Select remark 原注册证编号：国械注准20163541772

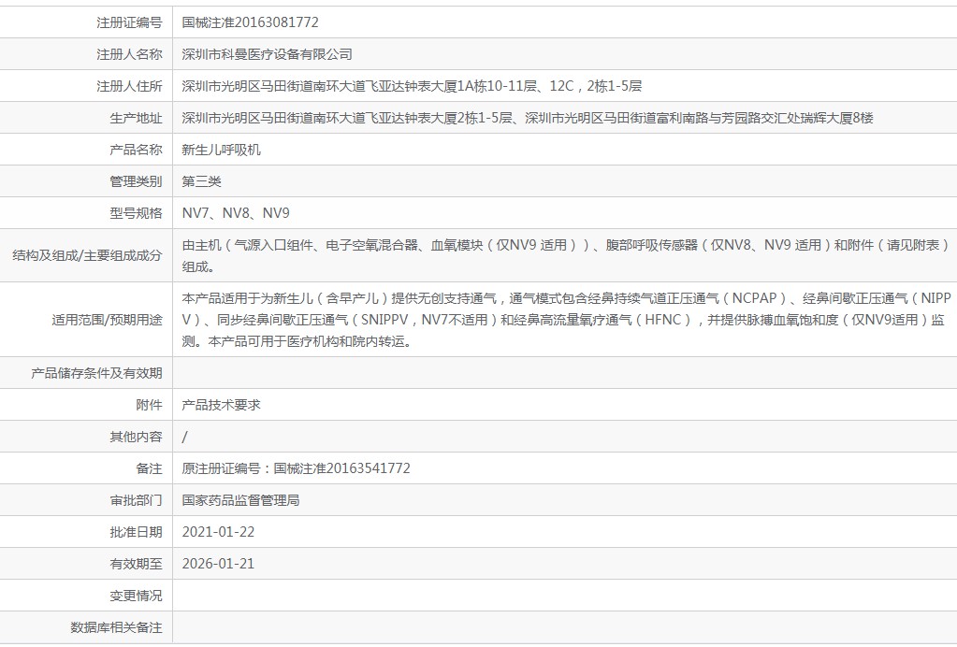296,467
